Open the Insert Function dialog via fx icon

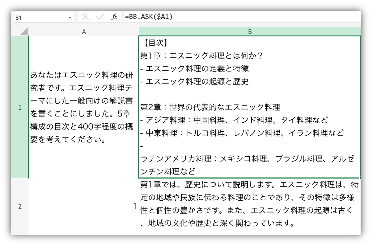coord(114,17)
